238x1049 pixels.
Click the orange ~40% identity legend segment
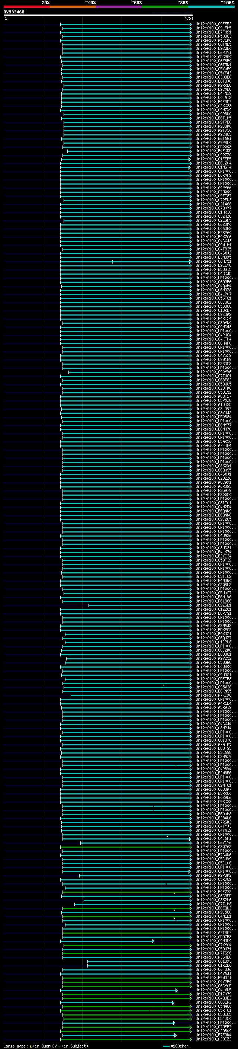[73, 7]
